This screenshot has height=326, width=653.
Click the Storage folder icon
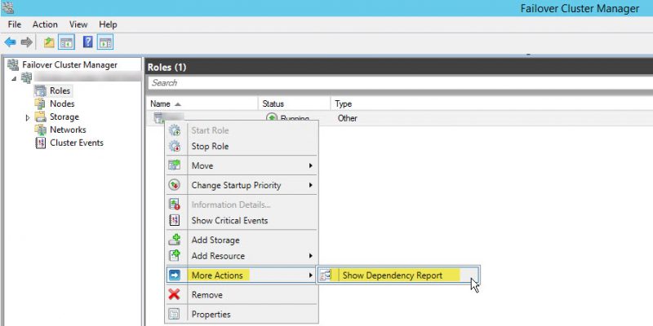tap(40, 117)
